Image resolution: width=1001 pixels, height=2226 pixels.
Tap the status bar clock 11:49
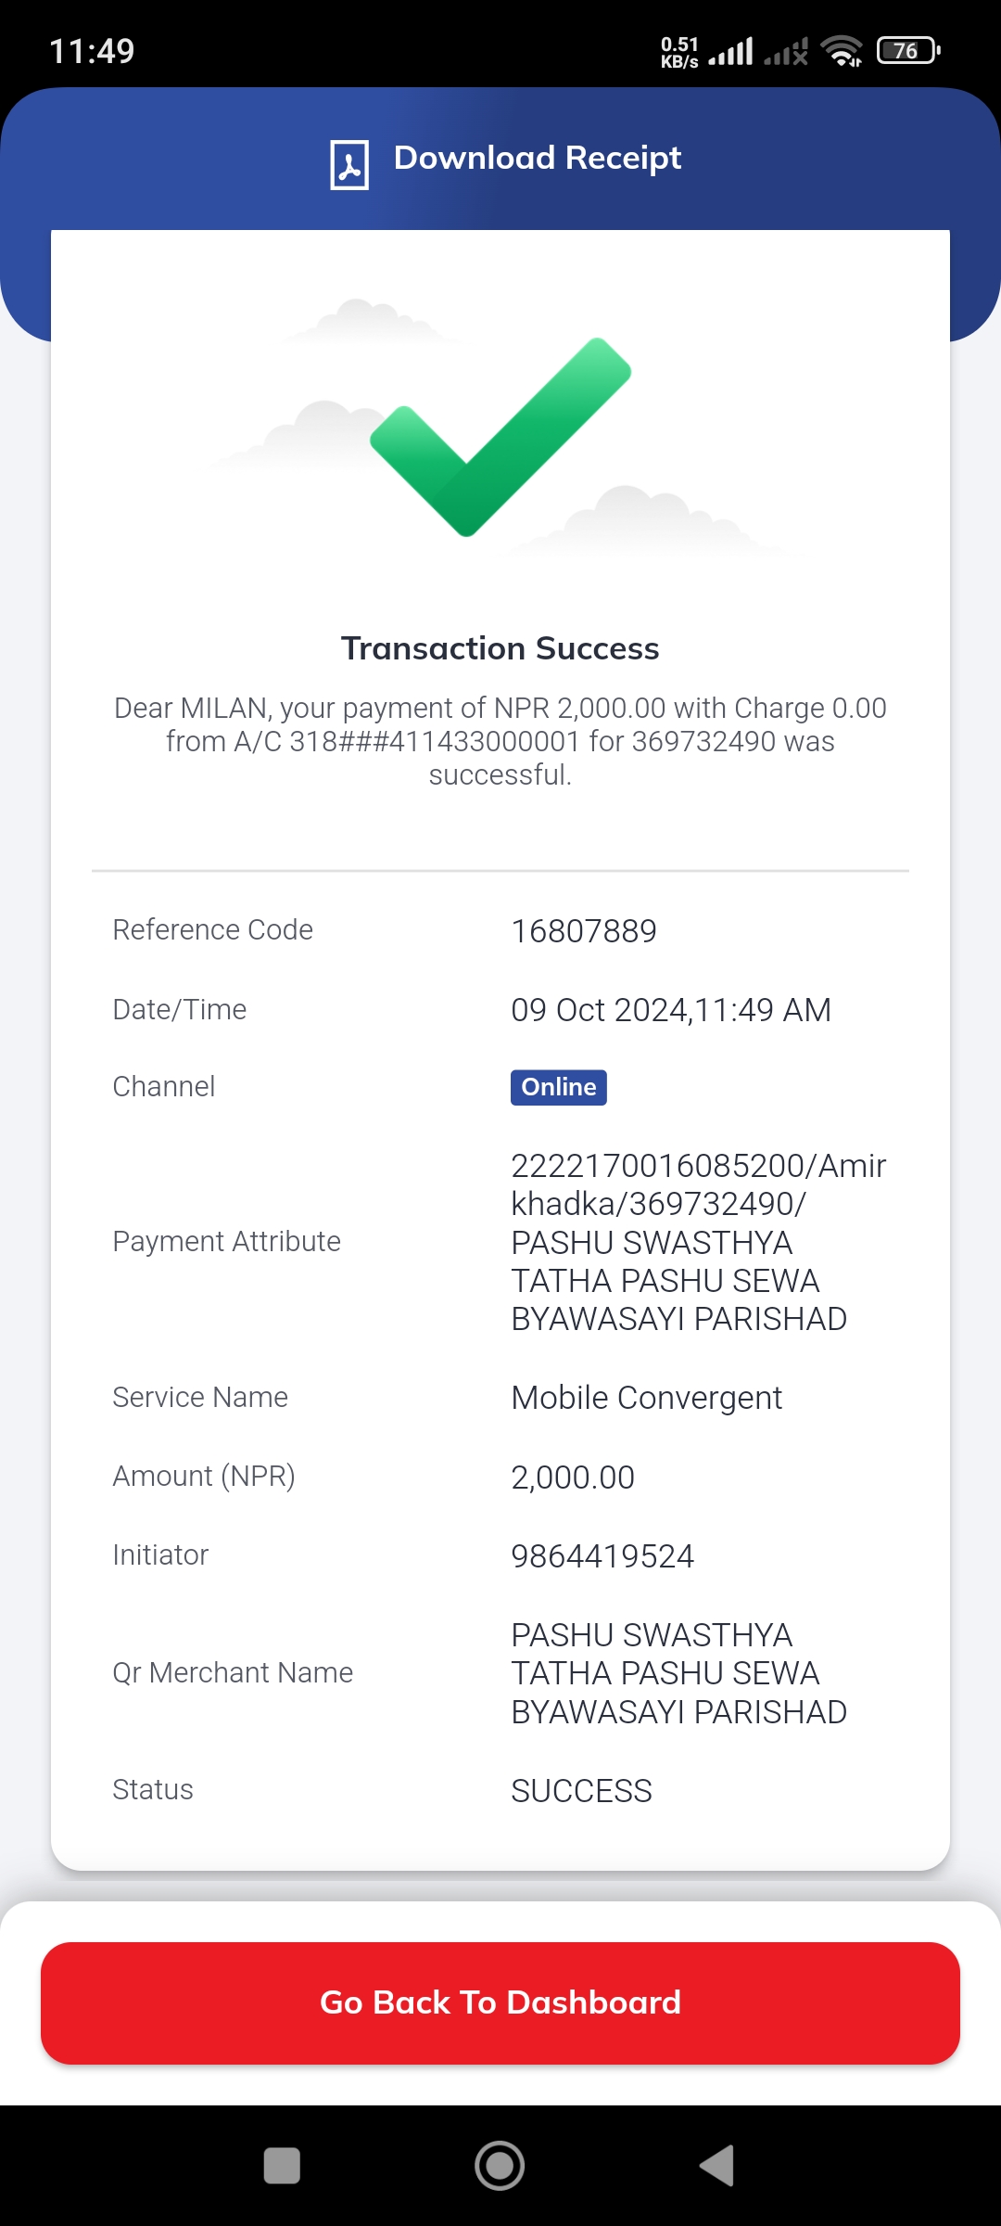92,51
